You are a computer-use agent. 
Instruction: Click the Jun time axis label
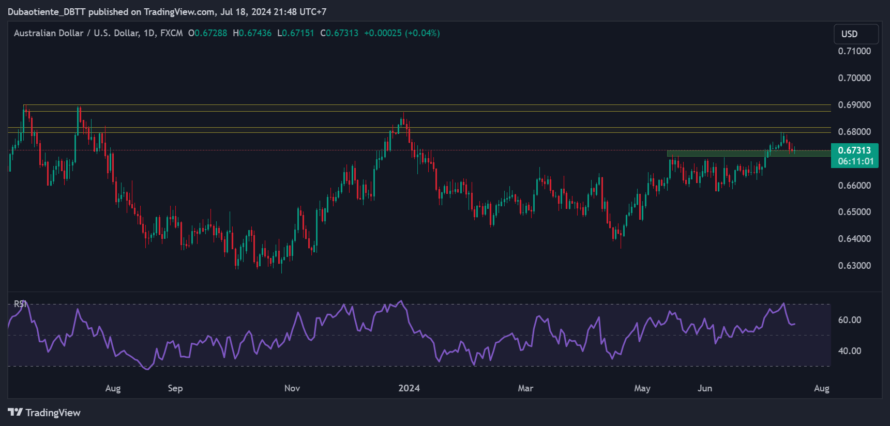point(705,388)
